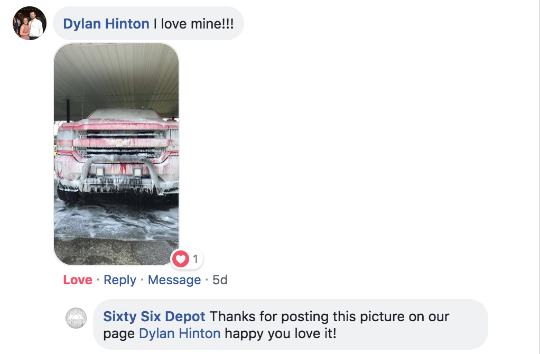
Task: Click the scrollbar at the right edge
Action: coord(538,177)
